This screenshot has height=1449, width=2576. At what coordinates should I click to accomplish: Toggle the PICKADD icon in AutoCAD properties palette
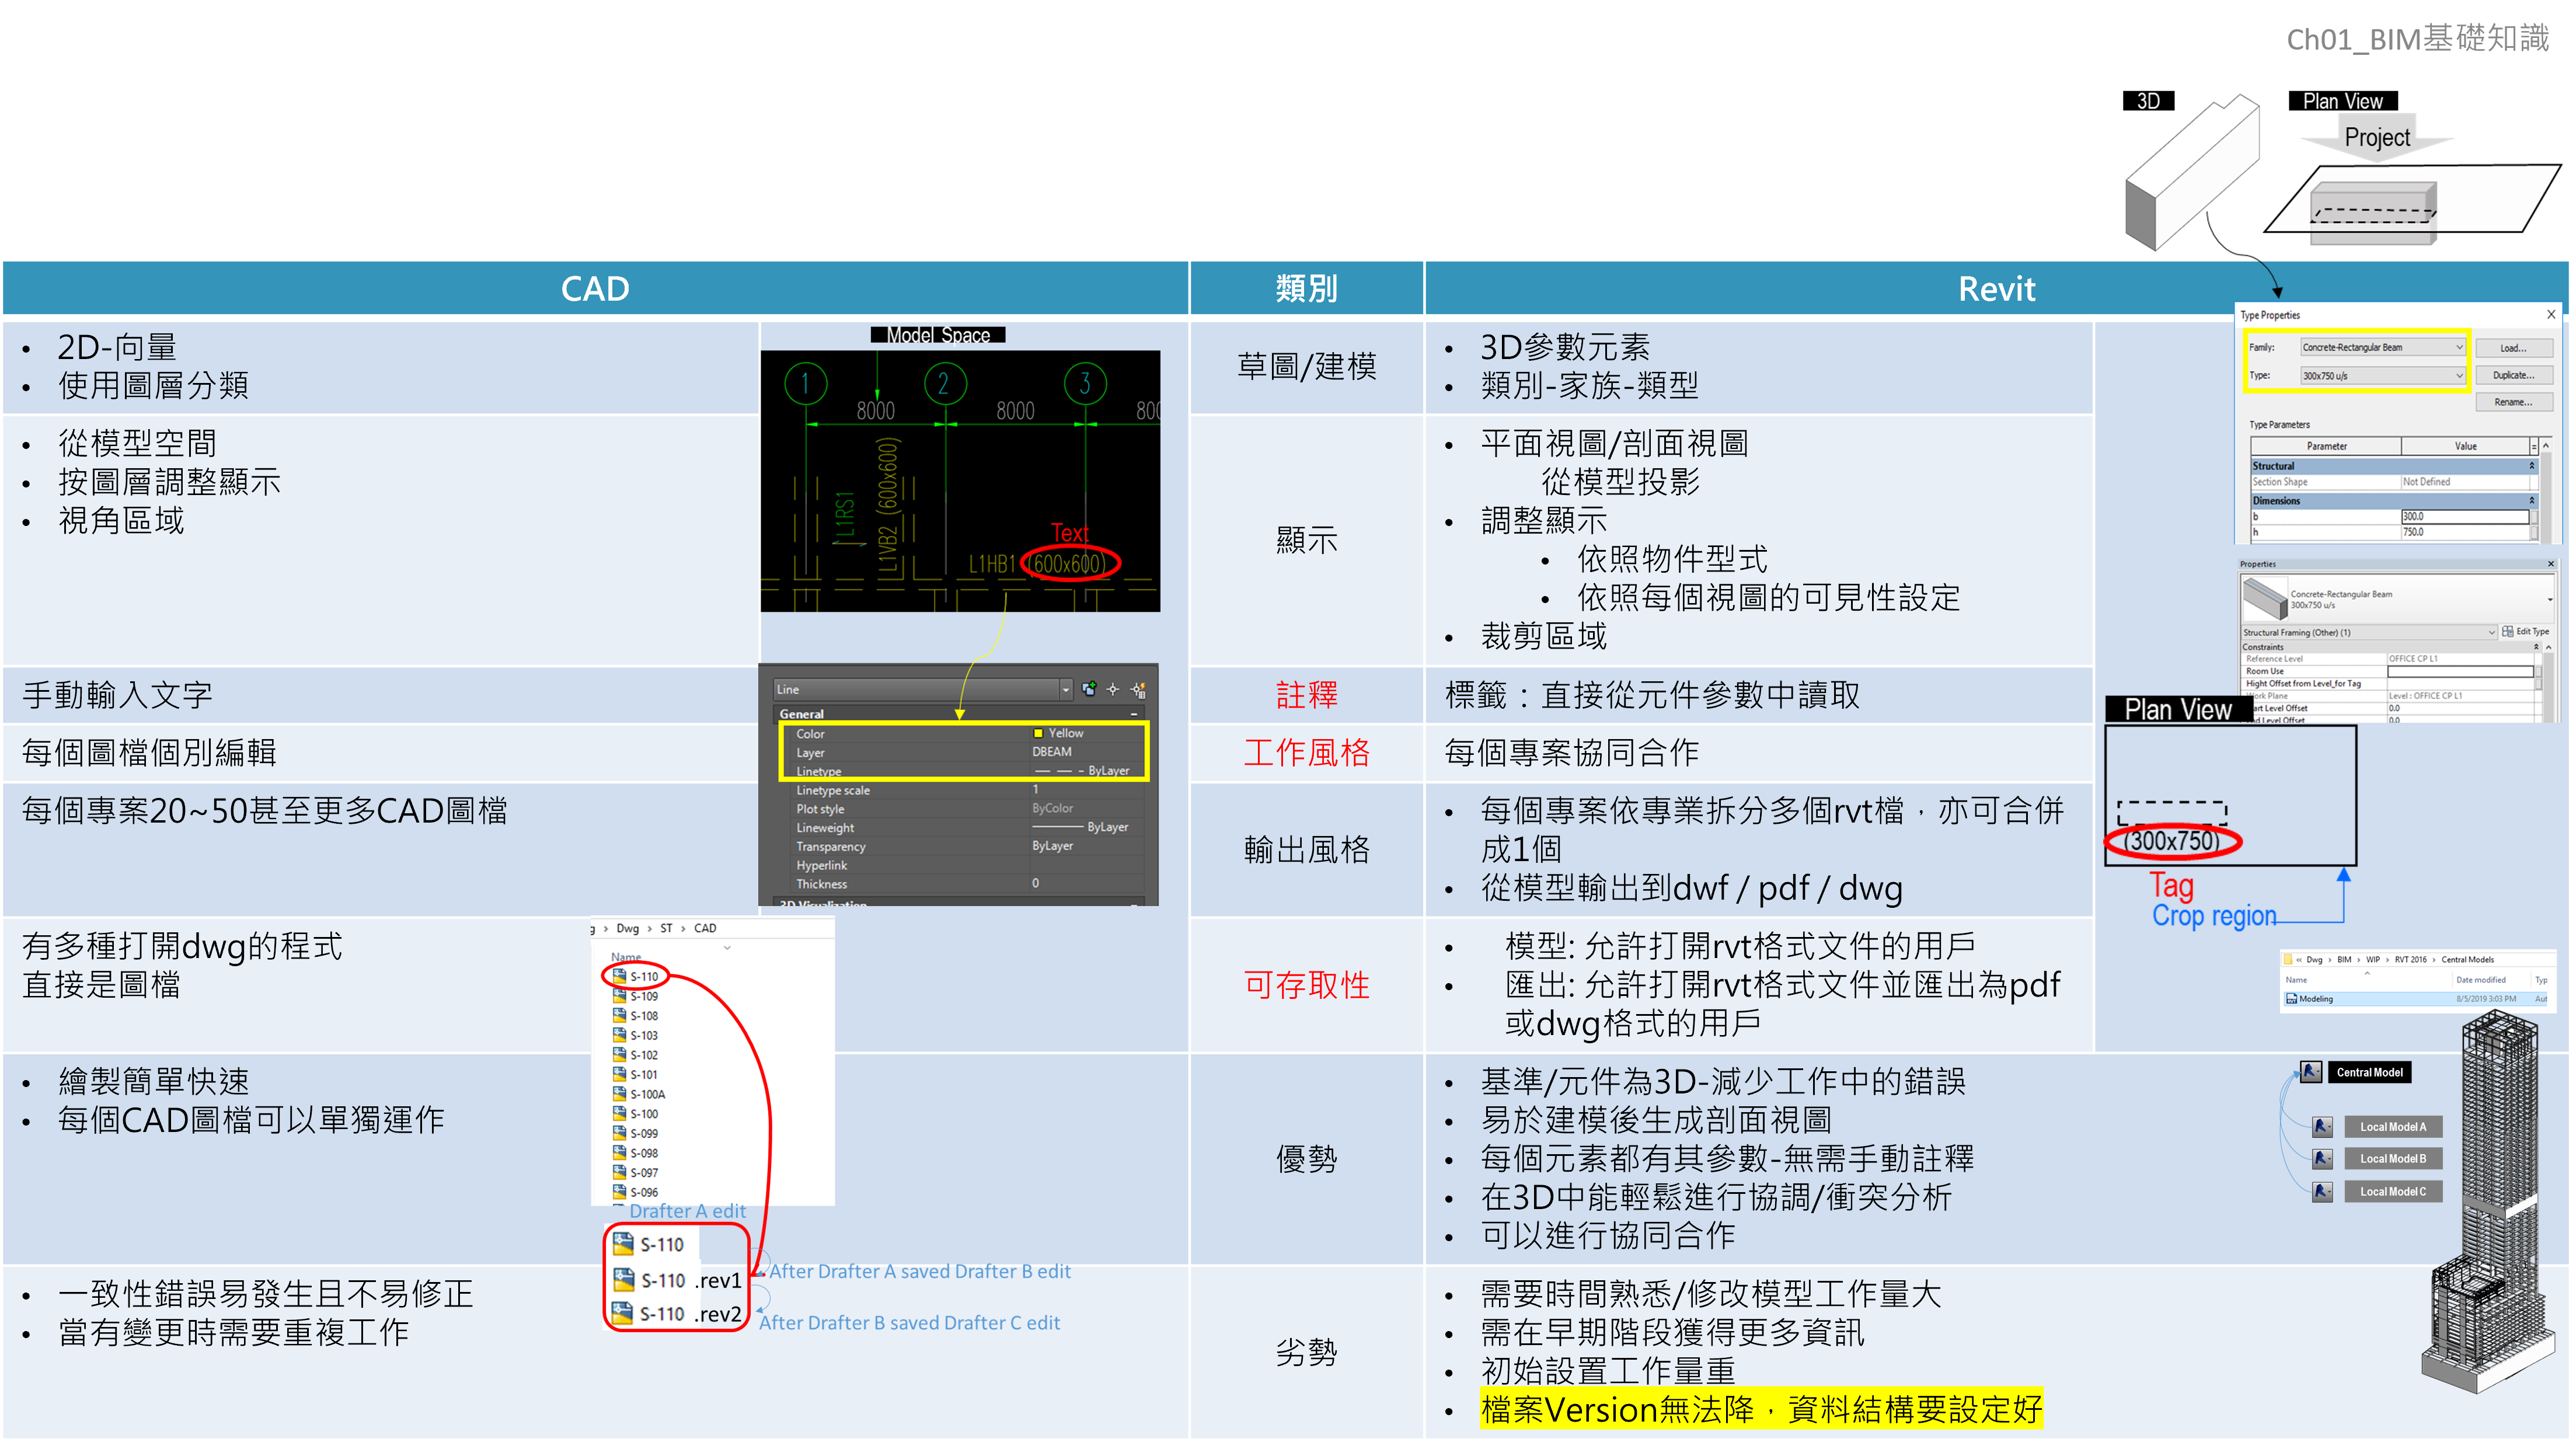pyautogui.click(x=1088, y=689)
